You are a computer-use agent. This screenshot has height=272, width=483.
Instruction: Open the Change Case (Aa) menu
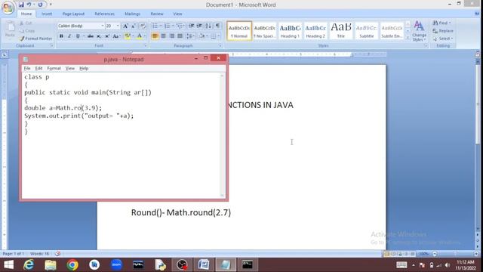click(x=116, y=36)
